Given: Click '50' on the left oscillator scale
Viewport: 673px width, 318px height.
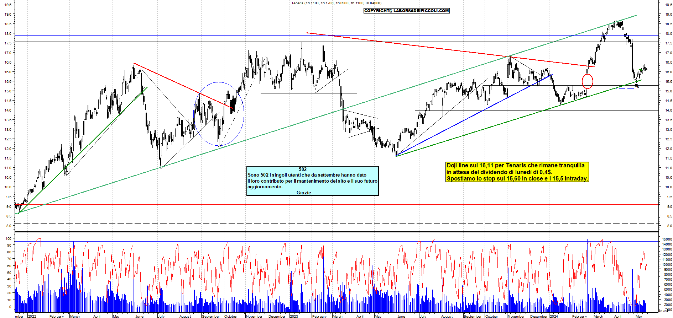Looking at the screenshot, I should (x=9, y=273).
